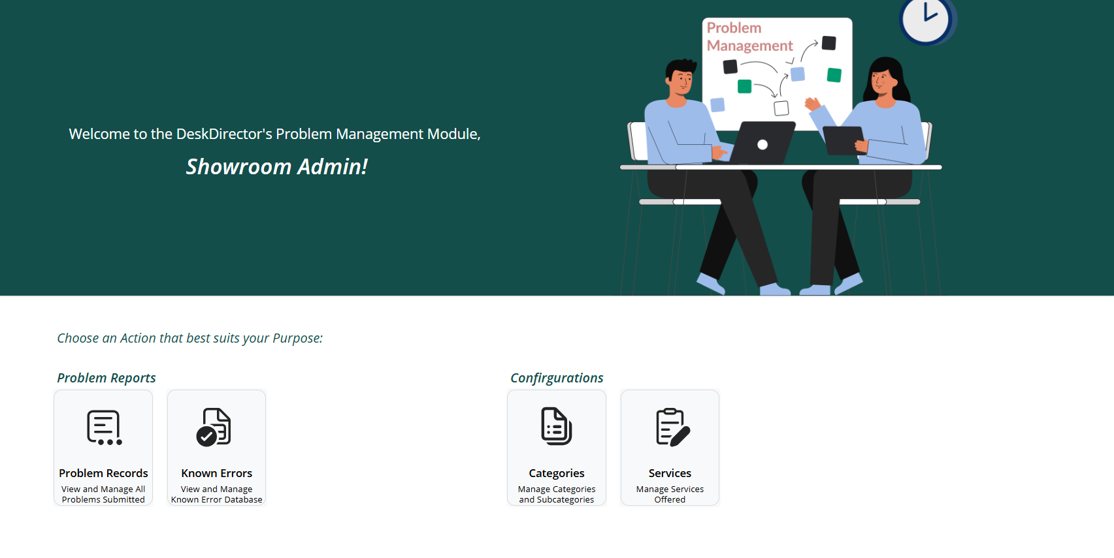The image size is (1114, 558).
Task: Click the 'Showroom Admin!' heading
Action: (x=277, y=166)
